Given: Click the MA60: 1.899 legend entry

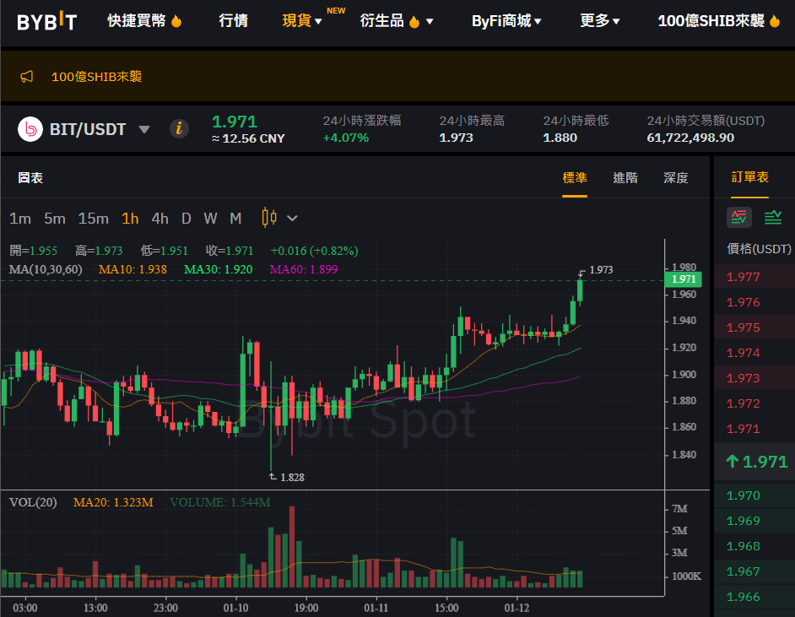Looking at the screenshot, I should 304,269.
